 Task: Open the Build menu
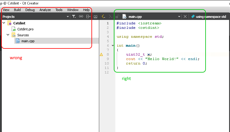point(17,10)
